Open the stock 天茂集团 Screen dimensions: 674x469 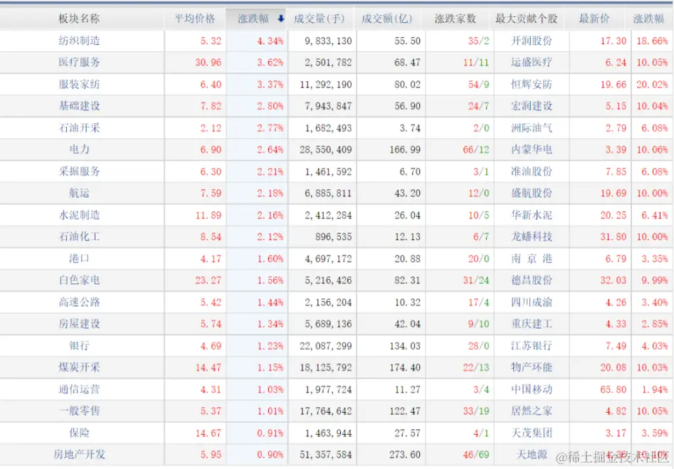[x=531, y=433]
